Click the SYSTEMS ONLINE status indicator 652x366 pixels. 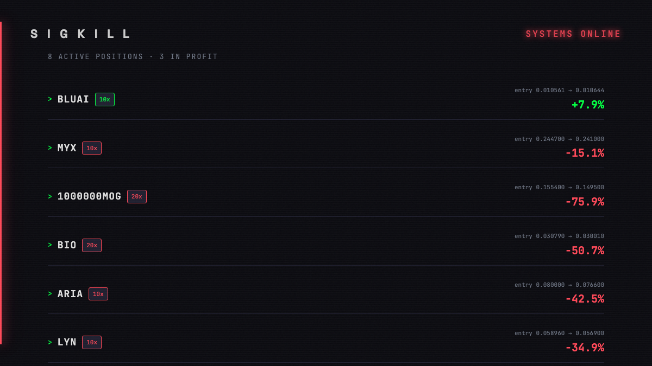573,34
